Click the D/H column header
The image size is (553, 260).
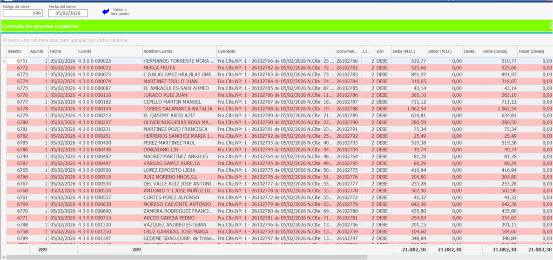[382, 51]
